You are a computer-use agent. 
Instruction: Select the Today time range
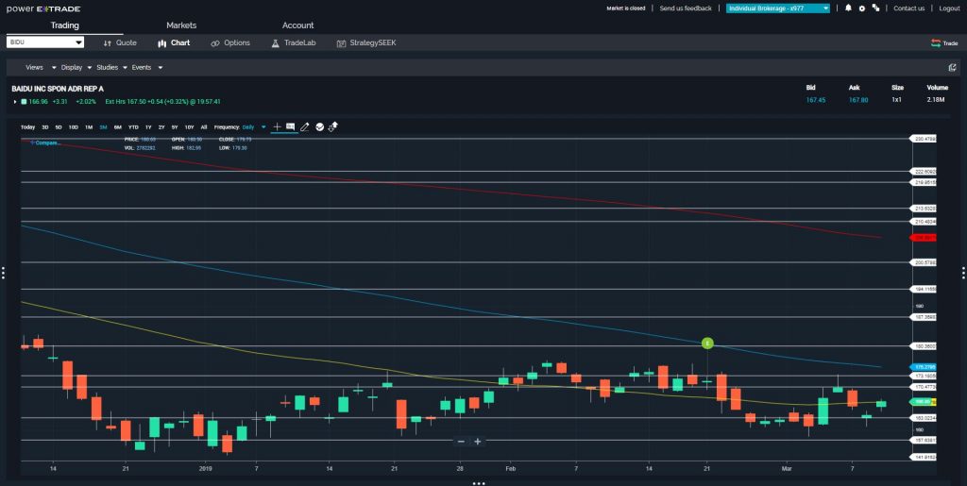(27, 126)
